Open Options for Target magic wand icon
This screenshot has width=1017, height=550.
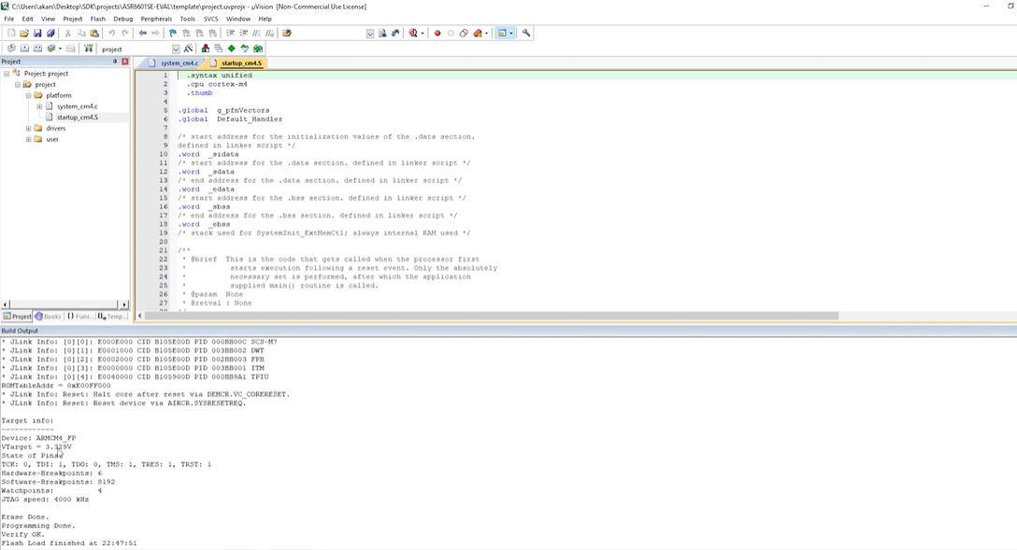click(188, 49)
